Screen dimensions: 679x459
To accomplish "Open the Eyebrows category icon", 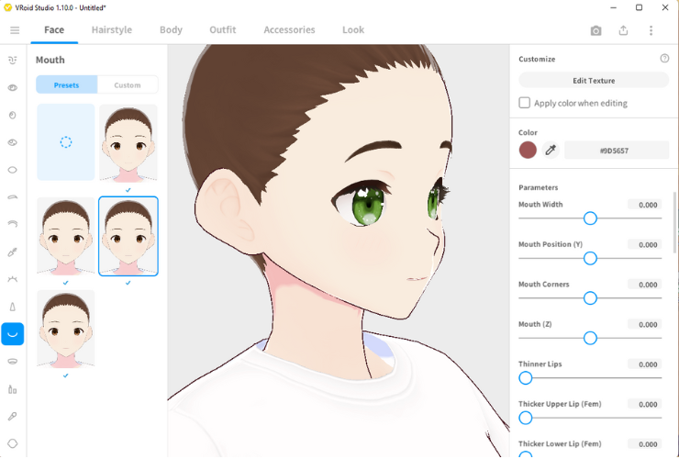I will pyautogui.click(x=13, y=197).
